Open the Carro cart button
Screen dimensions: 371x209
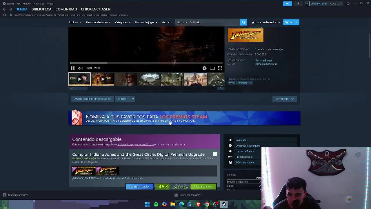pyautogui.click(x=291, y=22)
